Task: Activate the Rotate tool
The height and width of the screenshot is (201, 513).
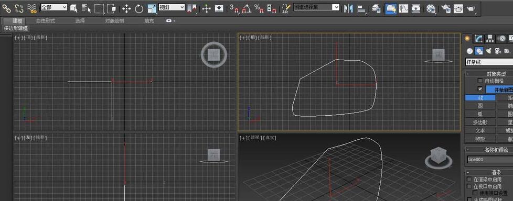Action: [x=139, y=8]
